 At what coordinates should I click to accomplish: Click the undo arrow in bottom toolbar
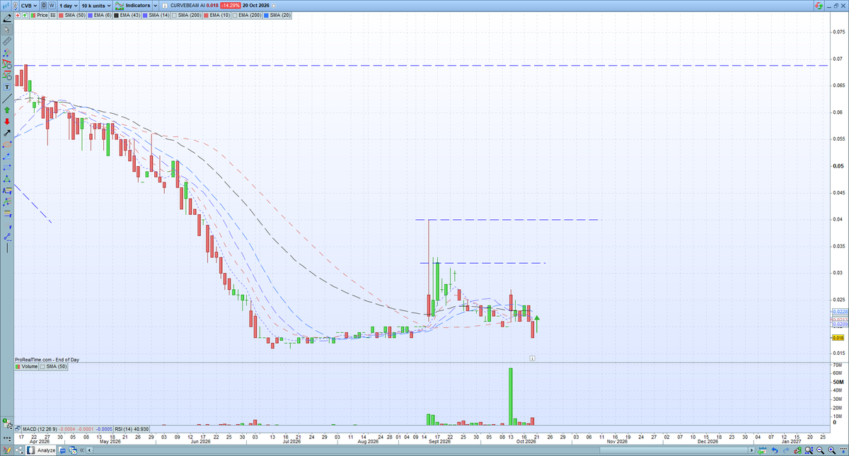point(775,450)
